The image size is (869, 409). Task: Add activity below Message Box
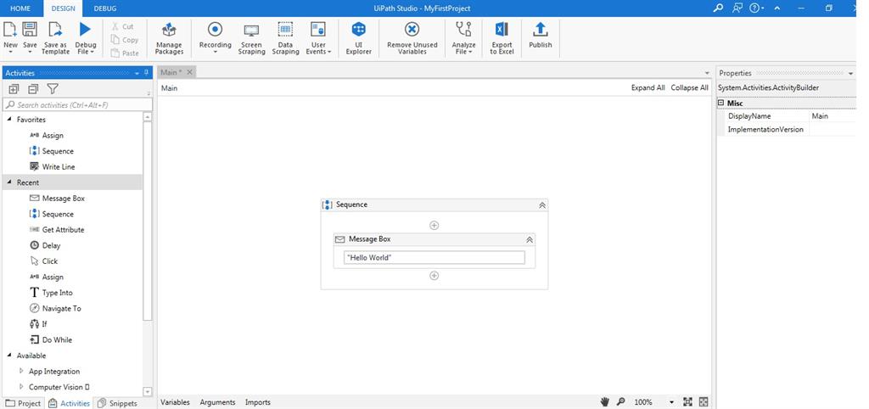434,276
